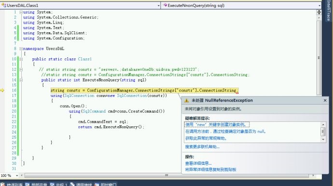Click the line "using System.Configuration;"
Image resolution: width=333 pixels, height=186 pixels.
[x=54, y=39]
